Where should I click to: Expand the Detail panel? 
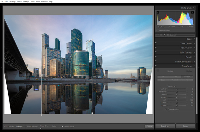194,57
